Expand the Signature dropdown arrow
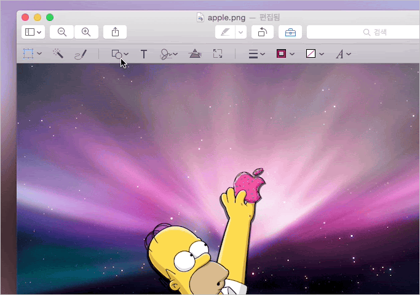The image size is (420, 295). click(x=175, y=54)
